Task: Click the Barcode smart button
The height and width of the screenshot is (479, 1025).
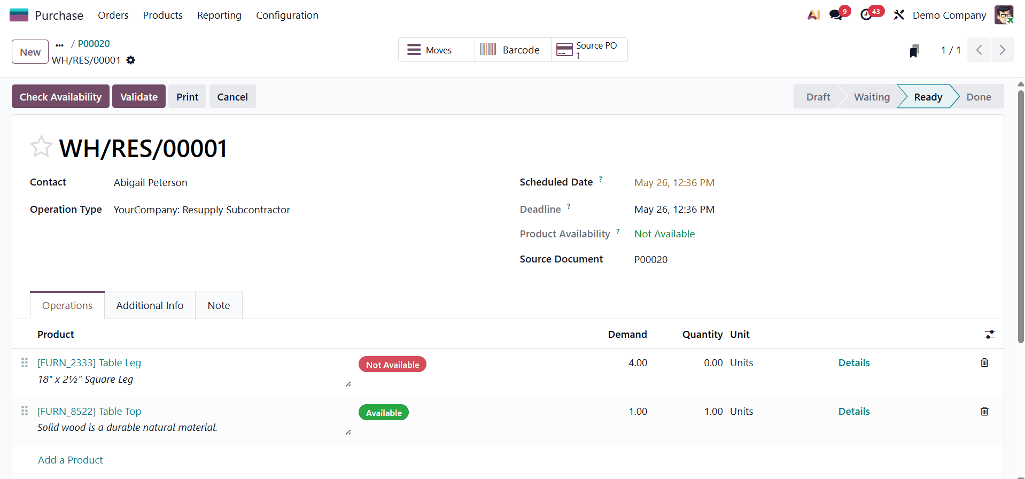Action: (x=513, y=50)
